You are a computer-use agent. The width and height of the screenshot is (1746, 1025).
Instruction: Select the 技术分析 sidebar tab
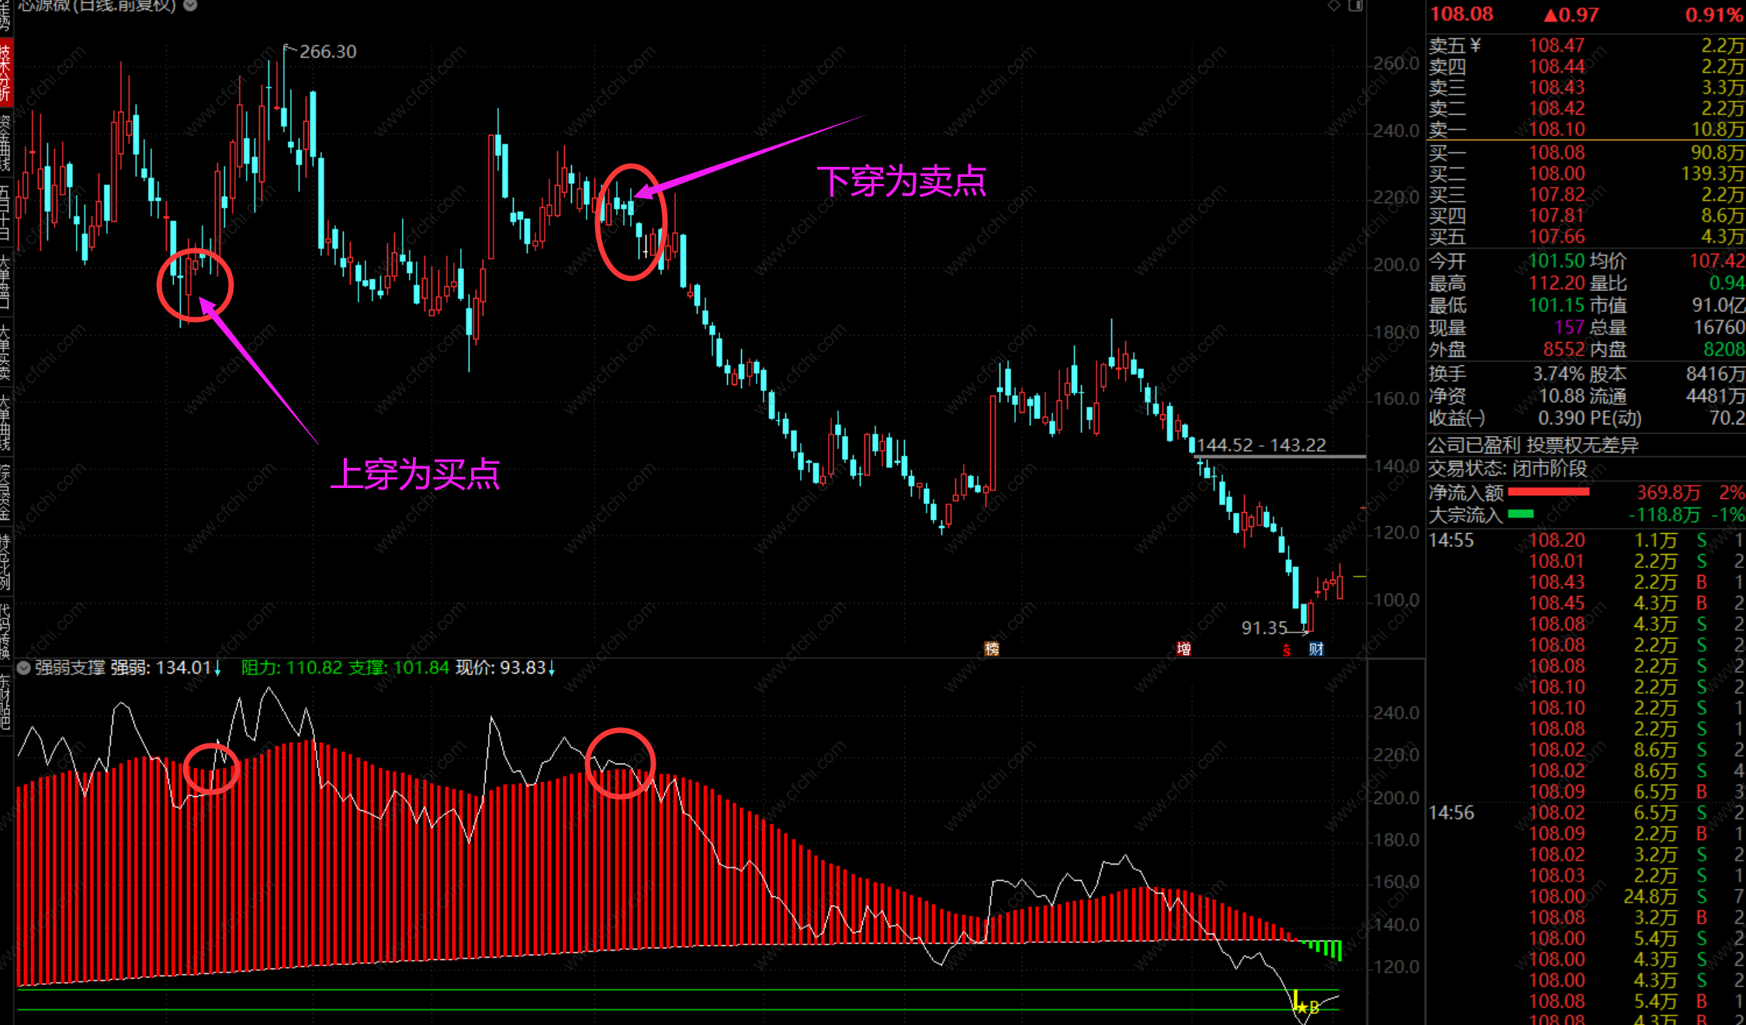5,72
